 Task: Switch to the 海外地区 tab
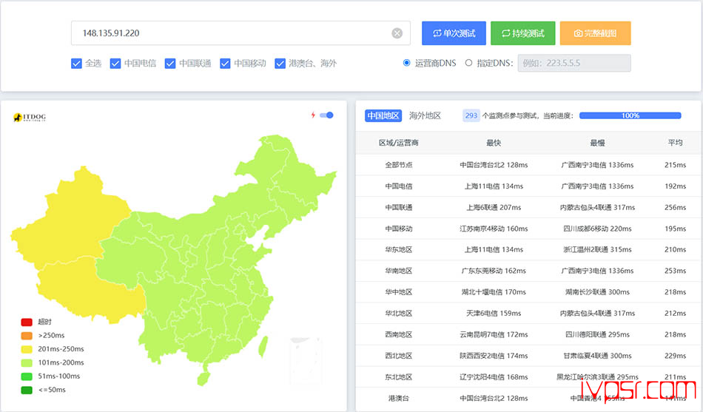point(425,115)
